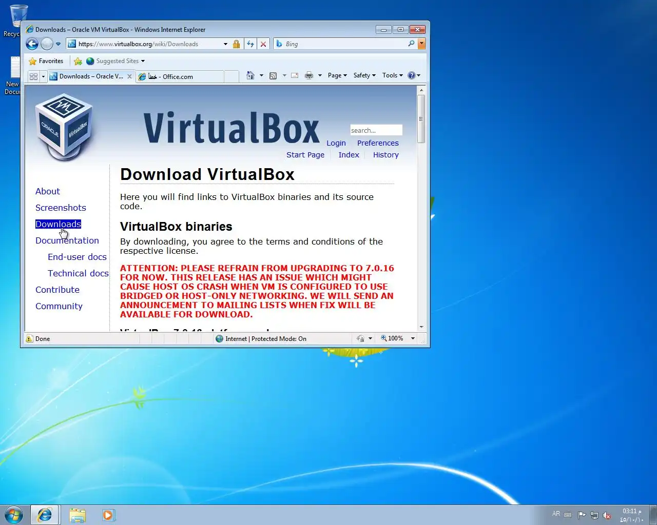Click the highlighted Downloads sidebar link
657x525 pixels.
58,224
